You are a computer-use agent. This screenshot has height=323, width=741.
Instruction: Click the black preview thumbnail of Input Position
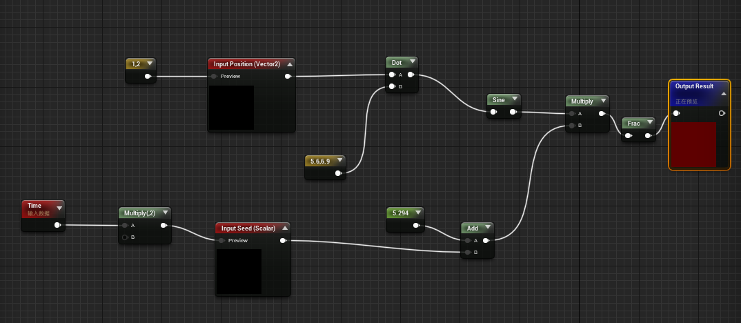(232, 108)
